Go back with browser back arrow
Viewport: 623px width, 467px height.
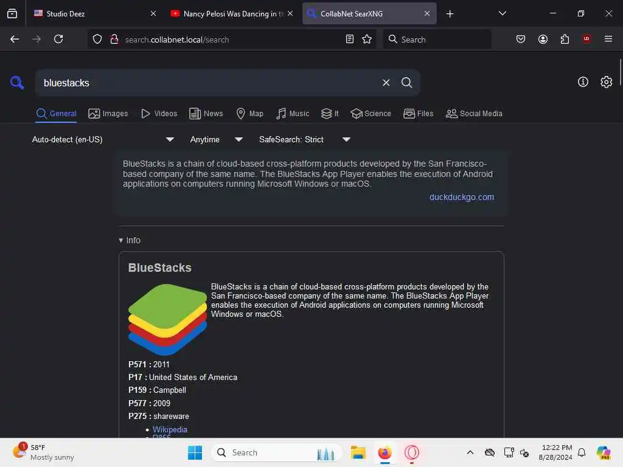pyautogui.click(x=15, y=39)
